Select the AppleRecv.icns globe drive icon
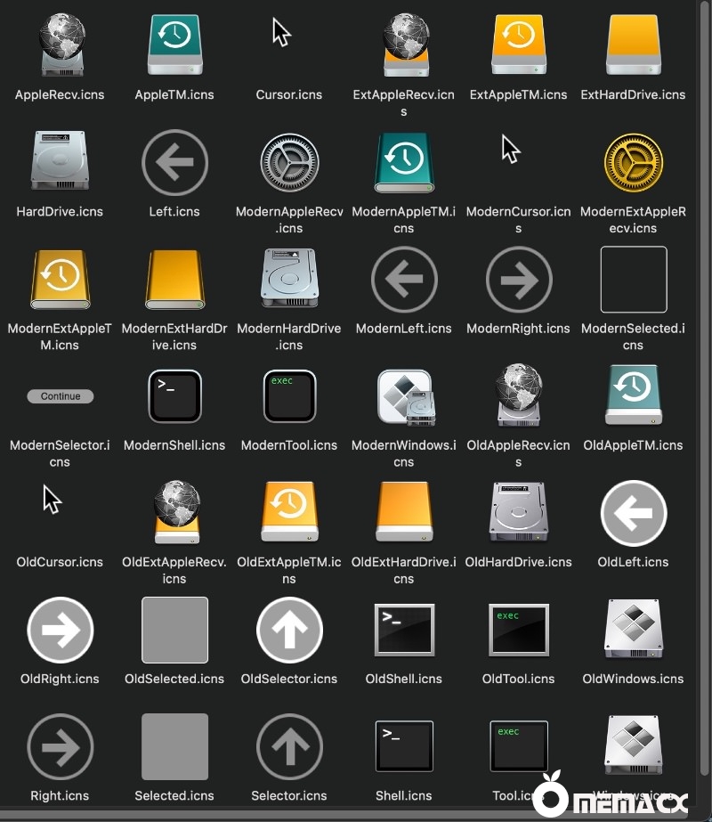 [61, 45]
